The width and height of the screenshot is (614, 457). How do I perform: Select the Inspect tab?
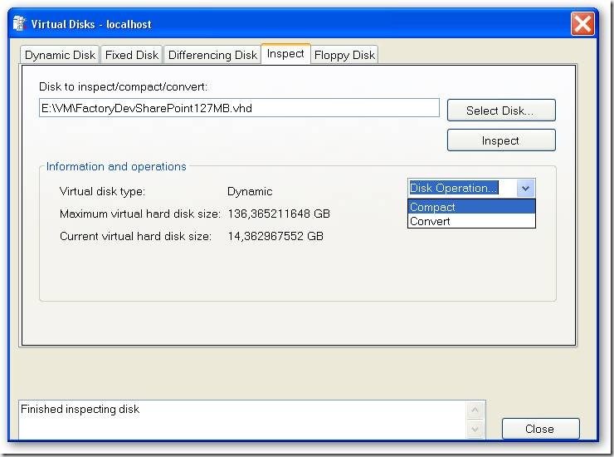[285, 54]
